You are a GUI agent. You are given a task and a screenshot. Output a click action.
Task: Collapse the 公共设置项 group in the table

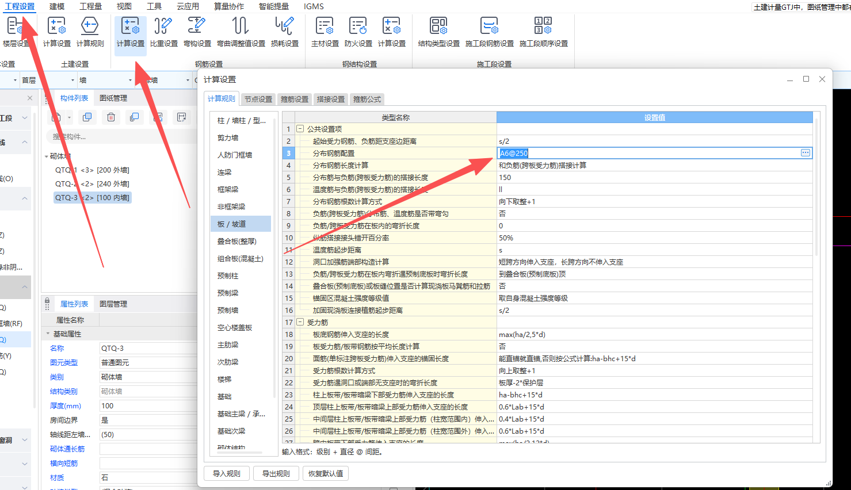tap(300, 129)
